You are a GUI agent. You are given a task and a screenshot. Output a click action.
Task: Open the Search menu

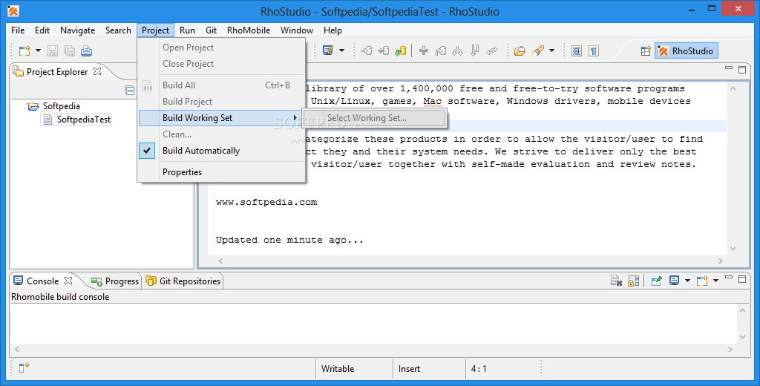click(x=118, y=30)
